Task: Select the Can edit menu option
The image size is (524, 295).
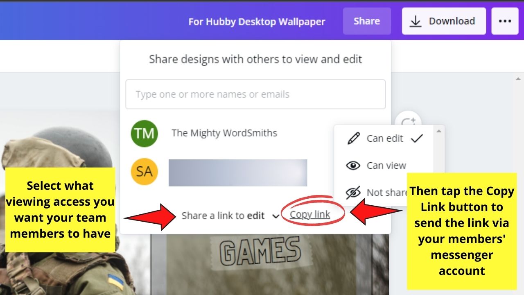Action: pyautogui.click(x=384, y=138)
